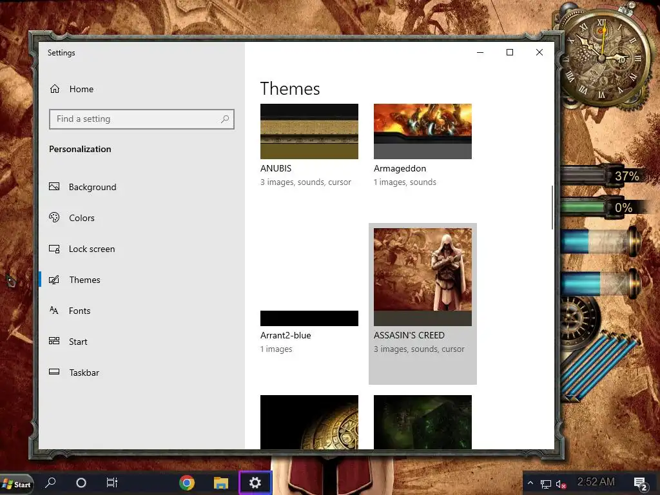Click the Themes page heading
660x495 pixels.
pos(290,89)
